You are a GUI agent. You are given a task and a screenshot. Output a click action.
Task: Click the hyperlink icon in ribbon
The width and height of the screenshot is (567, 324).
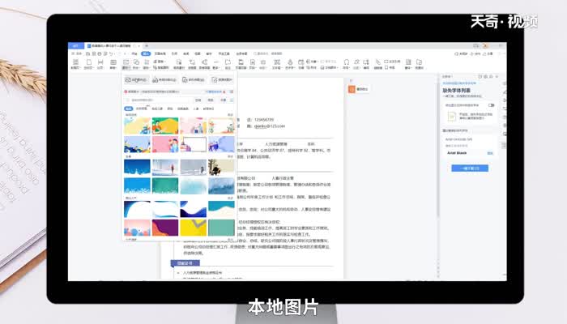378,64
